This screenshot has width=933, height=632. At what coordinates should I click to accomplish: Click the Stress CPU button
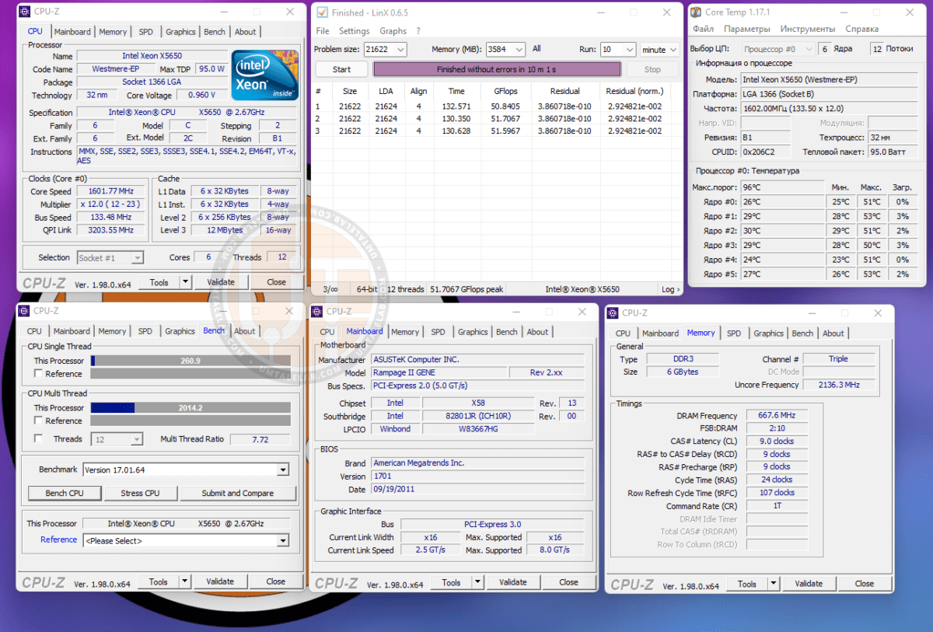click(141, 493)
